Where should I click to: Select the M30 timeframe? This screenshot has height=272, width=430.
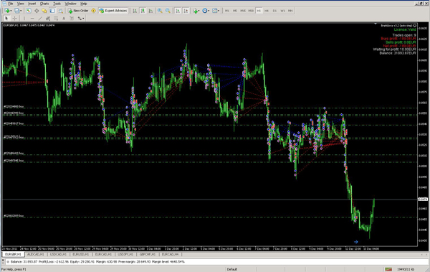coord(251,11)
